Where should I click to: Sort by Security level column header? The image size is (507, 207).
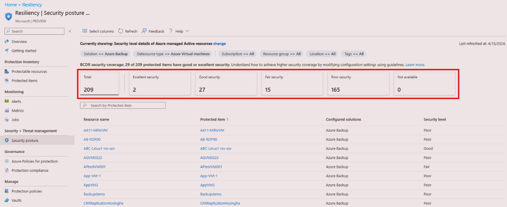[x=435, y=120]
